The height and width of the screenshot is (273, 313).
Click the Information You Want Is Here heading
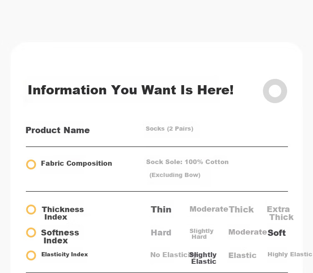[131, 90]
